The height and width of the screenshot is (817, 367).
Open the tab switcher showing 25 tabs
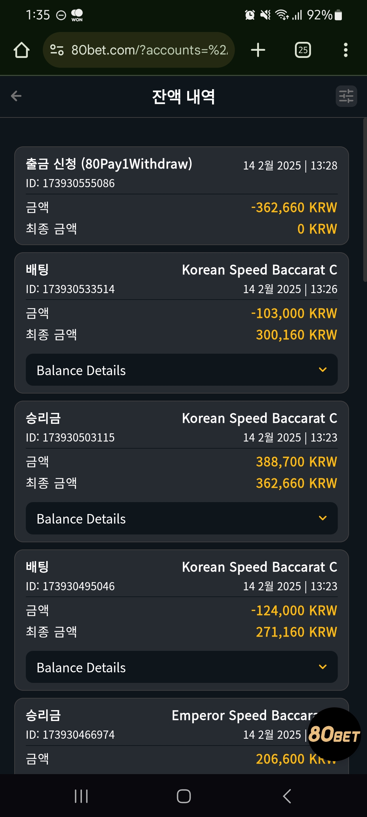(303, 50)
